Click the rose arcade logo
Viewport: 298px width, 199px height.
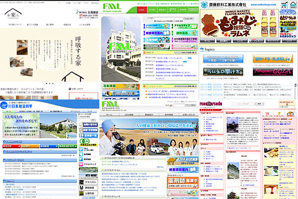[212, 104]
